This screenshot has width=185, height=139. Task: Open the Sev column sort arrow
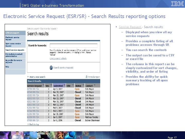pyautogui.click(x=51, y=85)
